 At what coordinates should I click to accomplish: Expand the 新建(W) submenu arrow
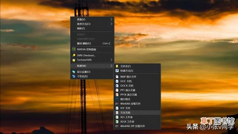pyautogui.click(x=112, y=66)
